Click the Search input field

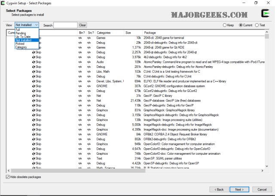[x=65, y=25]
